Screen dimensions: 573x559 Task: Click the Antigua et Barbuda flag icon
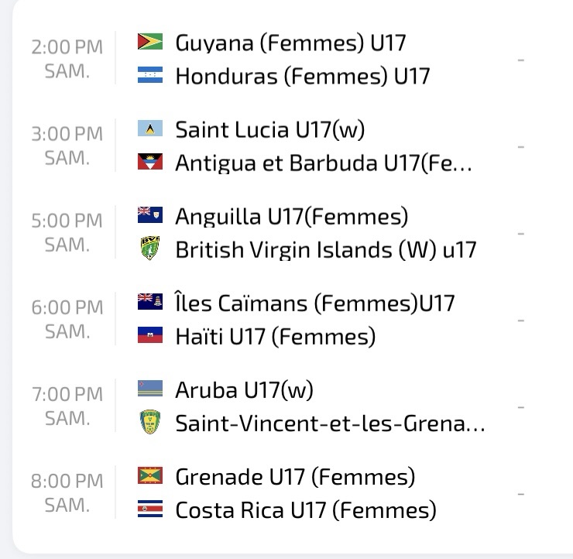point(149,163)
